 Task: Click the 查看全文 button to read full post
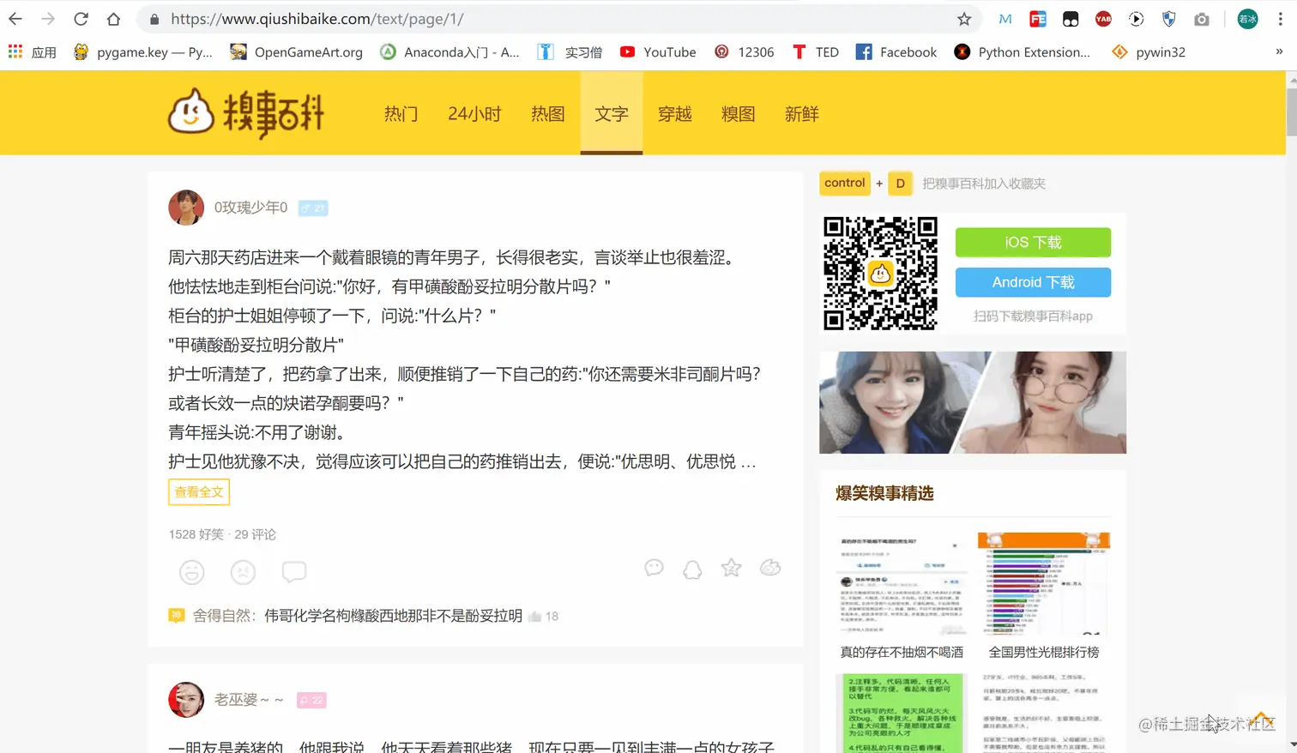198,491
